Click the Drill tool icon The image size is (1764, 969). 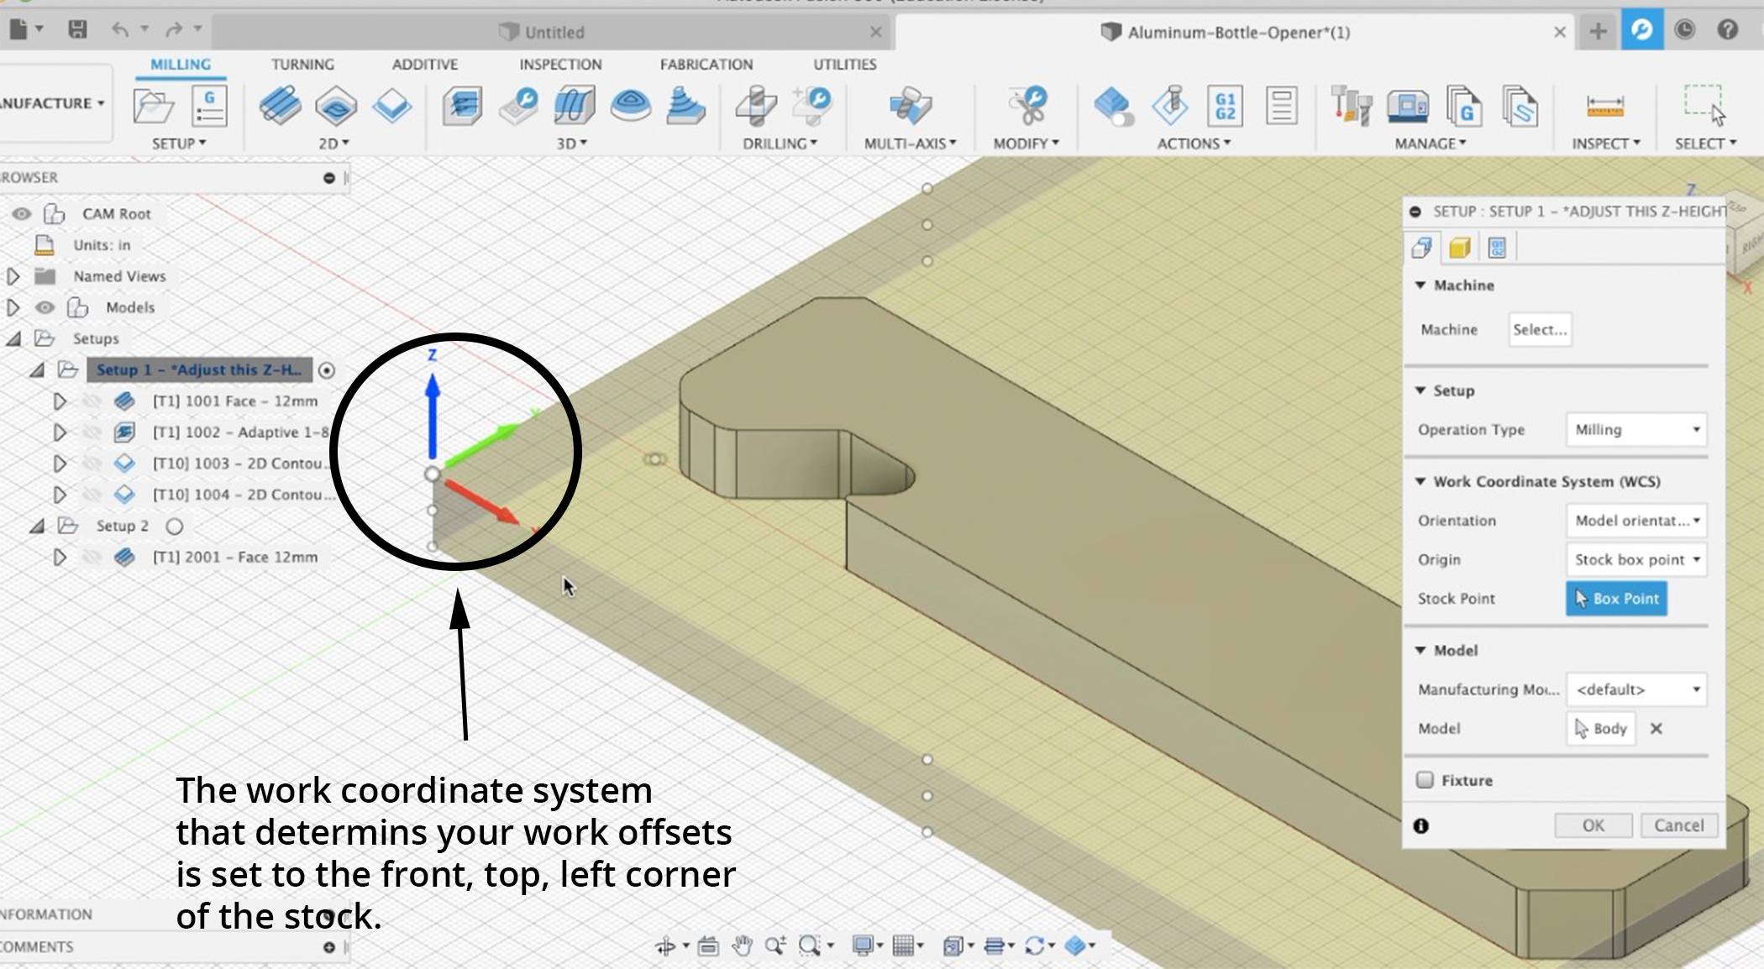click(756, 107)
